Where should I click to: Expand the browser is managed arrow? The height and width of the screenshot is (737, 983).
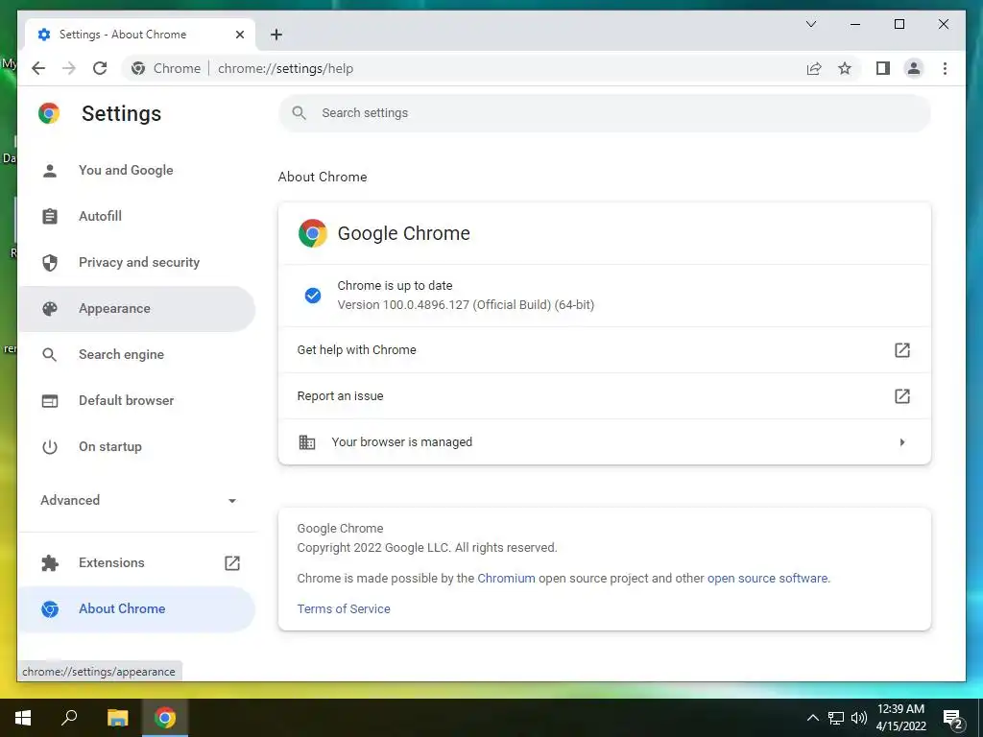point(902,442)
